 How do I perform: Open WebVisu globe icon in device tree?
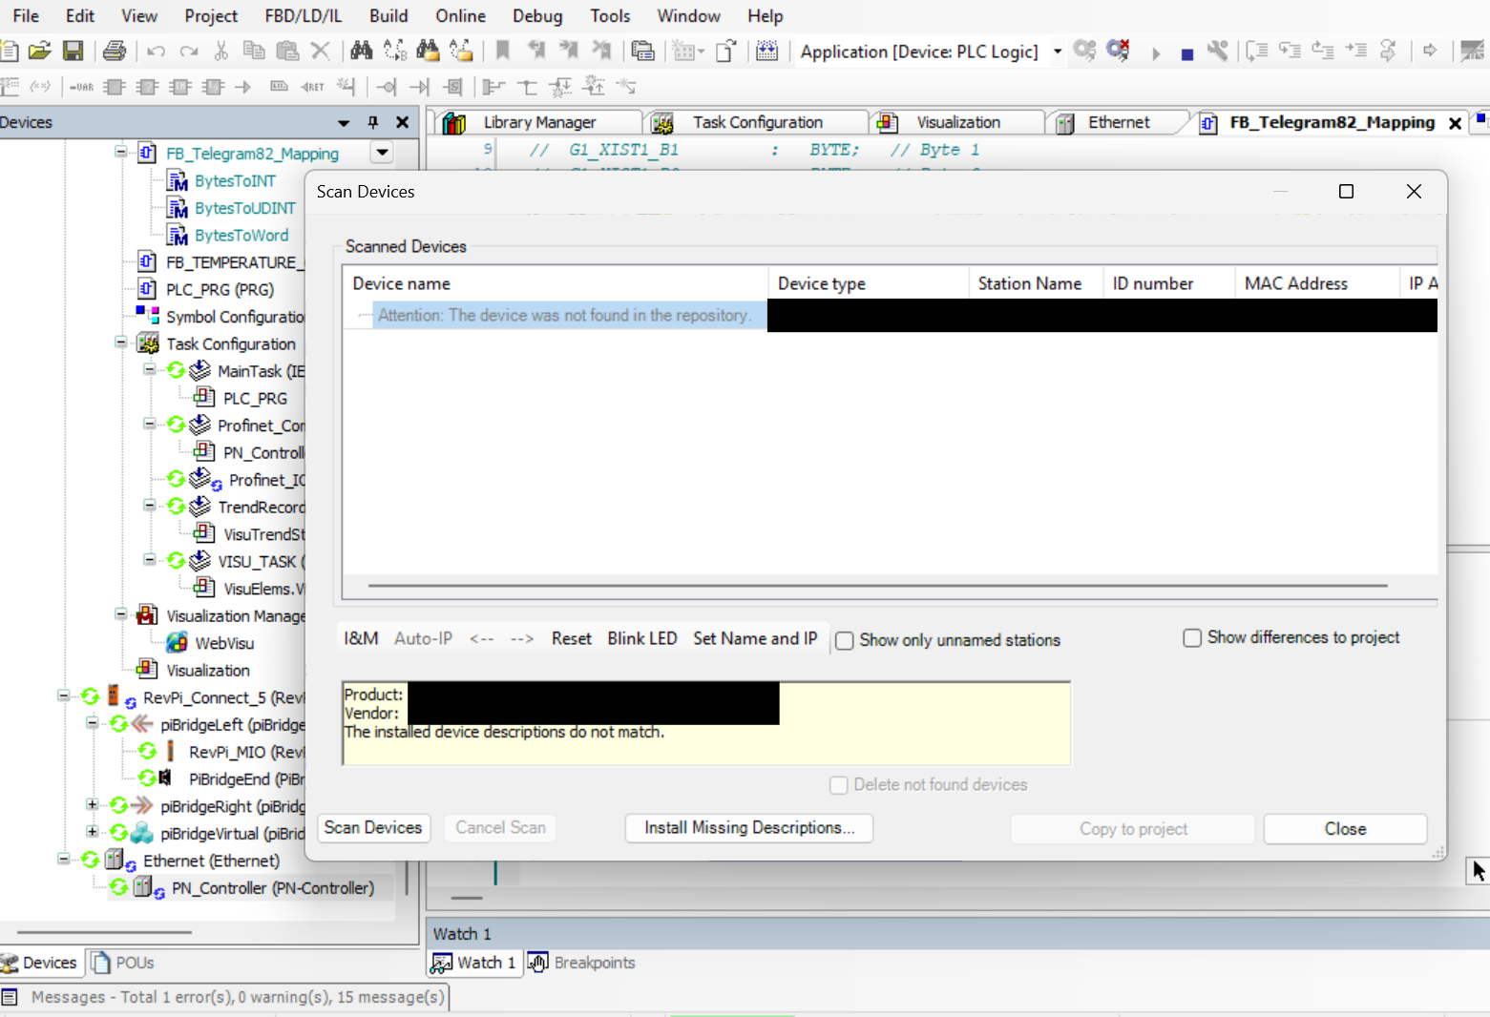[x=178, y=643]
